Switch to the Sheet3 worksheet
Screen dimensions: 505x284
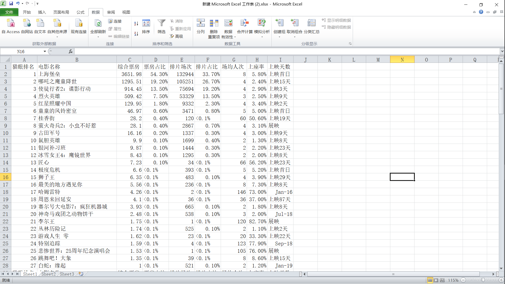(x=67, y=274)
